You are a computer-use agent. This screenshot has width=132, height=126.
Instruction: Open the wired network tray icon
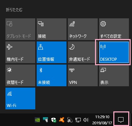pyautogui.click(x=78, y=120)
